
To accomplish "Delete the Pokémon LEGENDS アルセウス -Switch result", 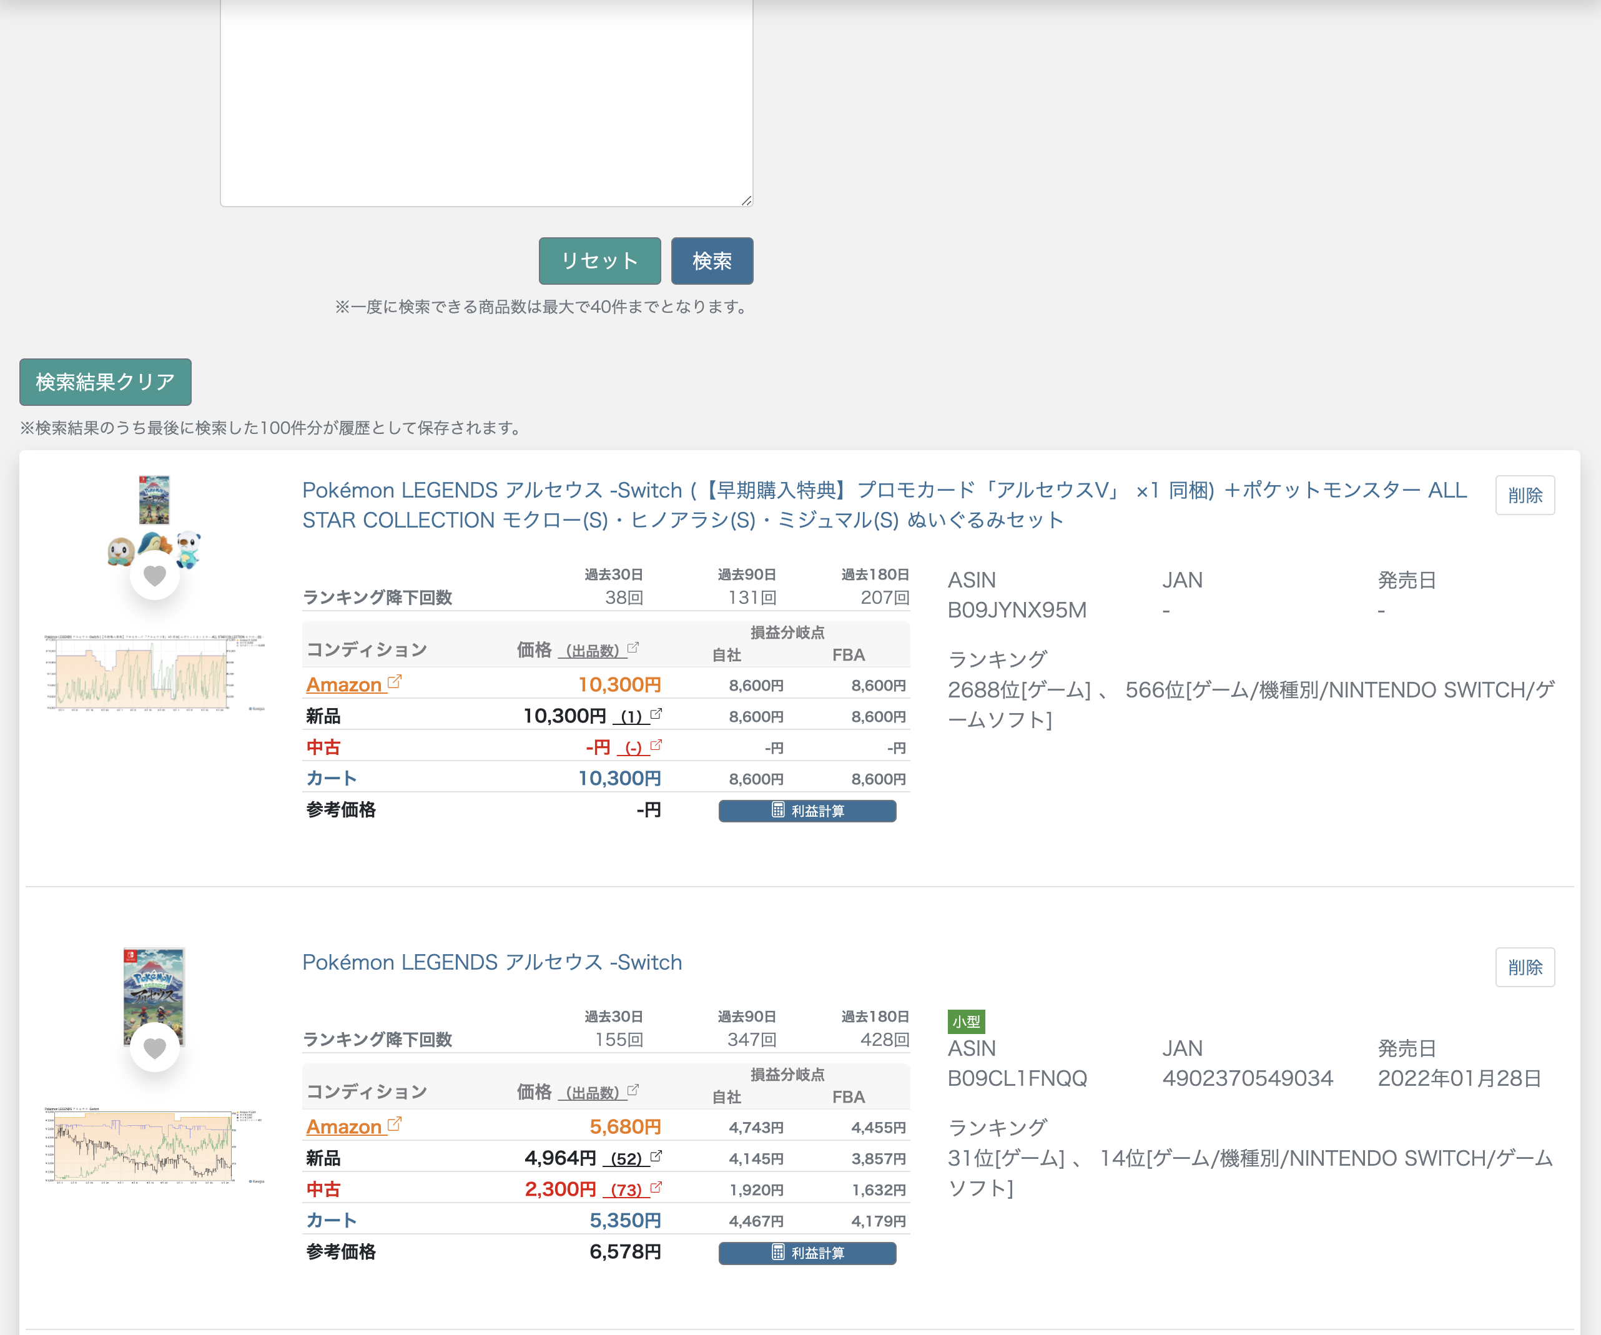I will coord(1525,967).
